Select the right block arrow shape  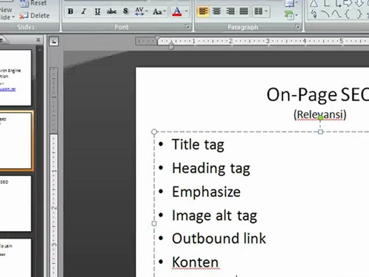coord(347,3)
